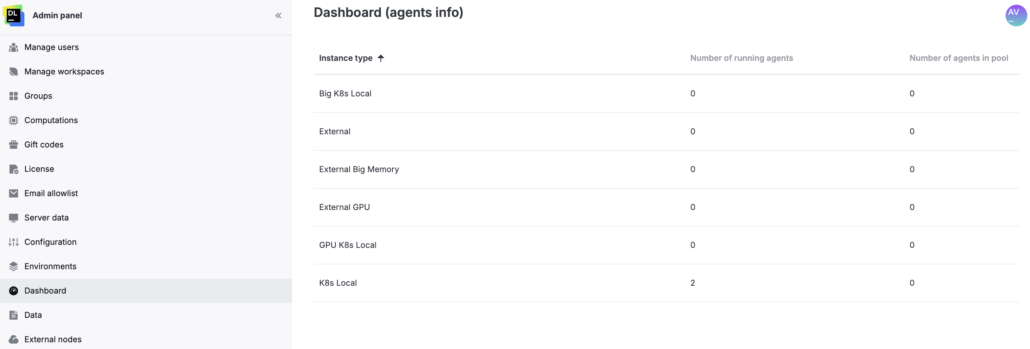The image size is (1030, 349).
Task: Open Email allowlist via its envelope icon
Action: click(x=14, y=193)
